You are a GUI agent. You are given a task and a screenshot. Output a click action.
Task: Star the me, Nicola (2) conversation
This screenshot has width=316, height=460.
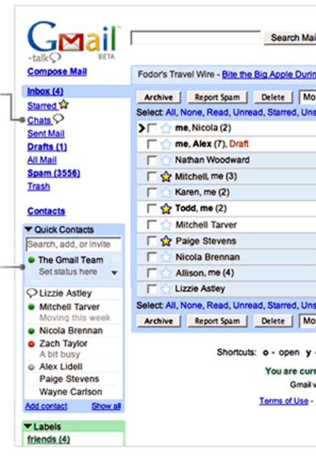tap(166, 128)
